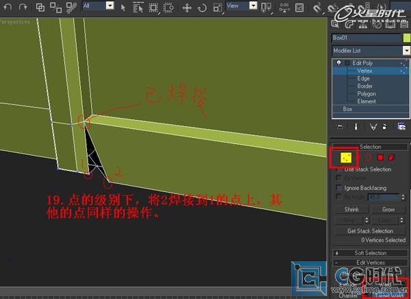
Task: Toggle the Pin Stack icon
Action: pos(340,127)
